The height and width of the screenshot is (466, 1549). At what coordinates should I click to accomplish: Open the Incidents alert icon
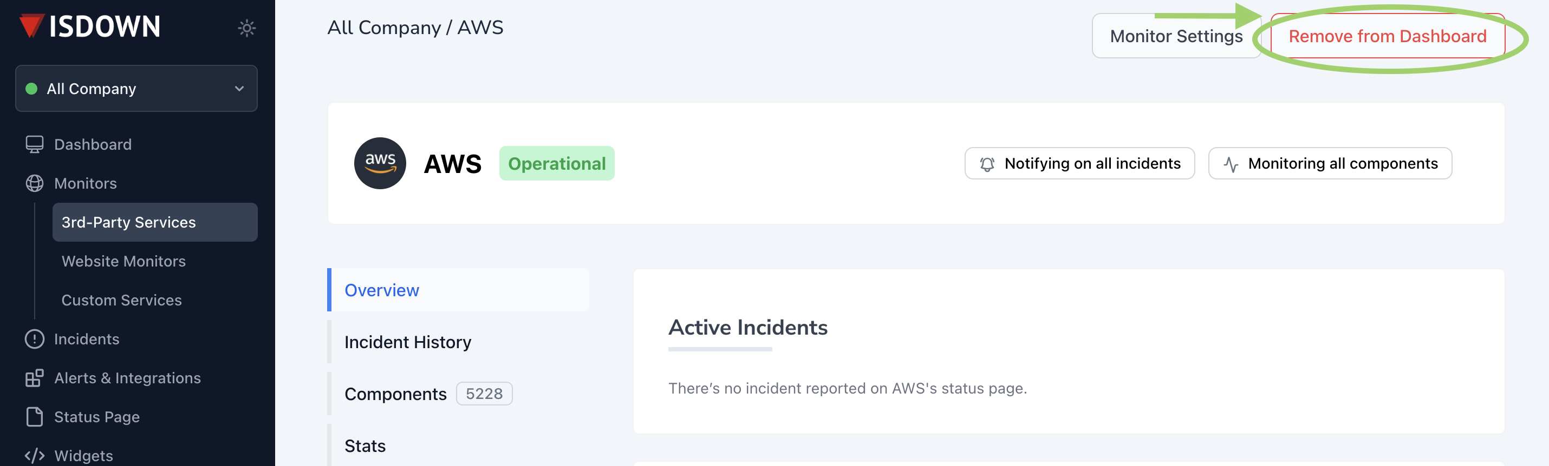[34, 339]
